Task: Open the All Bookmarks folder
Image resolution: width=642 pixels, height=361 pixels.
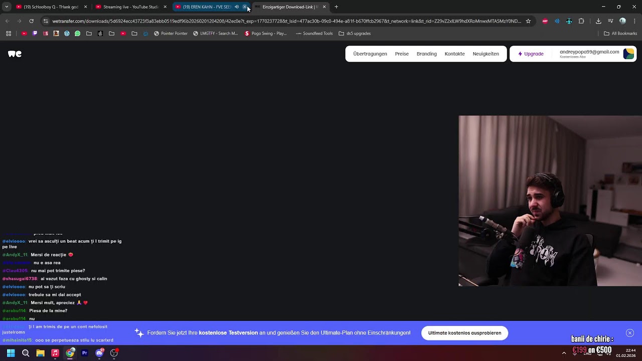Action: (620, 34)
